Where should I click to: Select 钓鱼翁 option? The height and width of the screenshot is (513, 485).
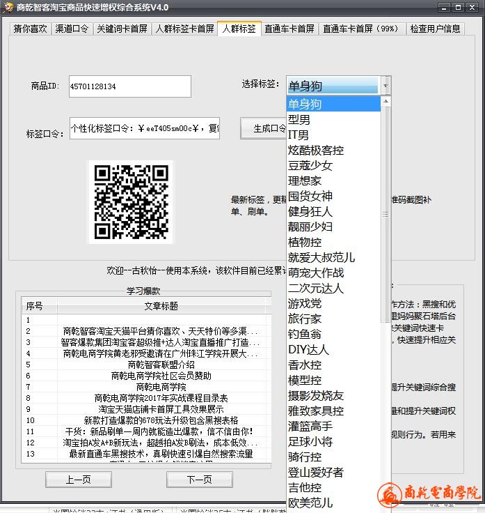click(333, 334)
